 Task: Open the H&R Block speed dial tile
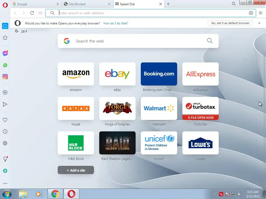[76, 143]
